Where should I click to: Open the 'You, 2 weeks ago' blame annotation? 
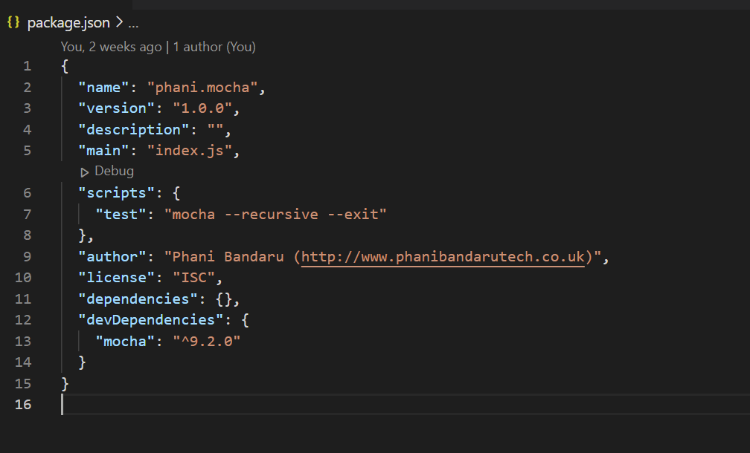111,47
